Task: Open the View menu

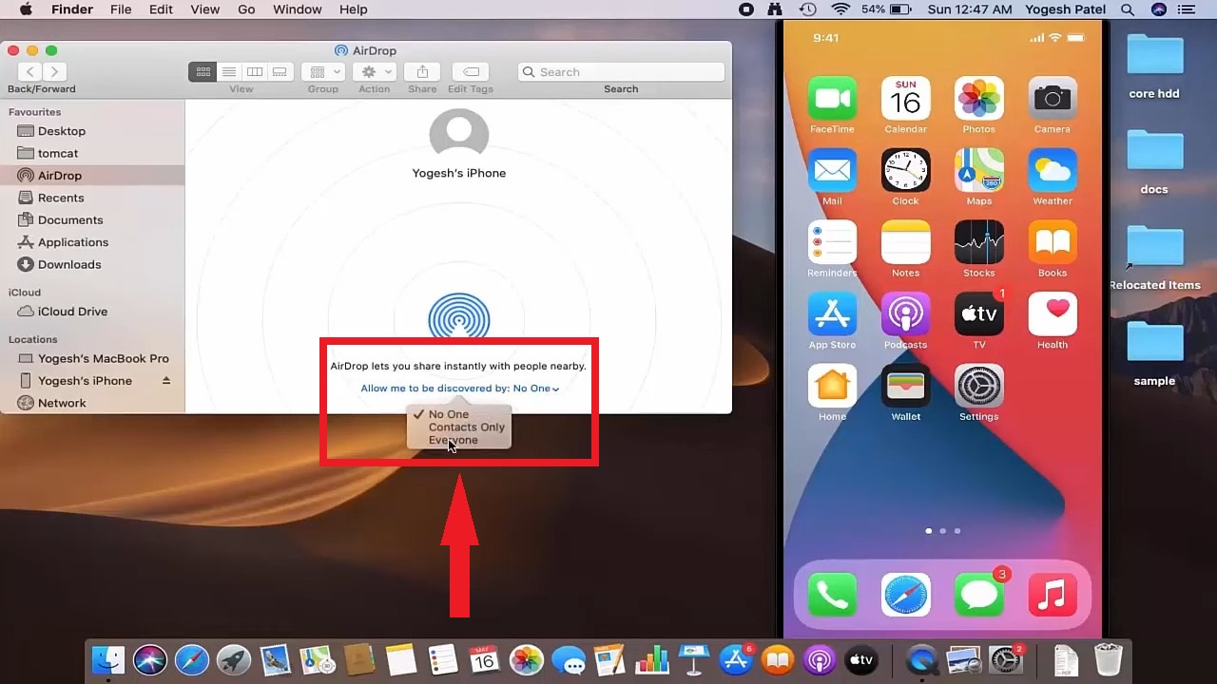Action: click(x=205, y=9)
